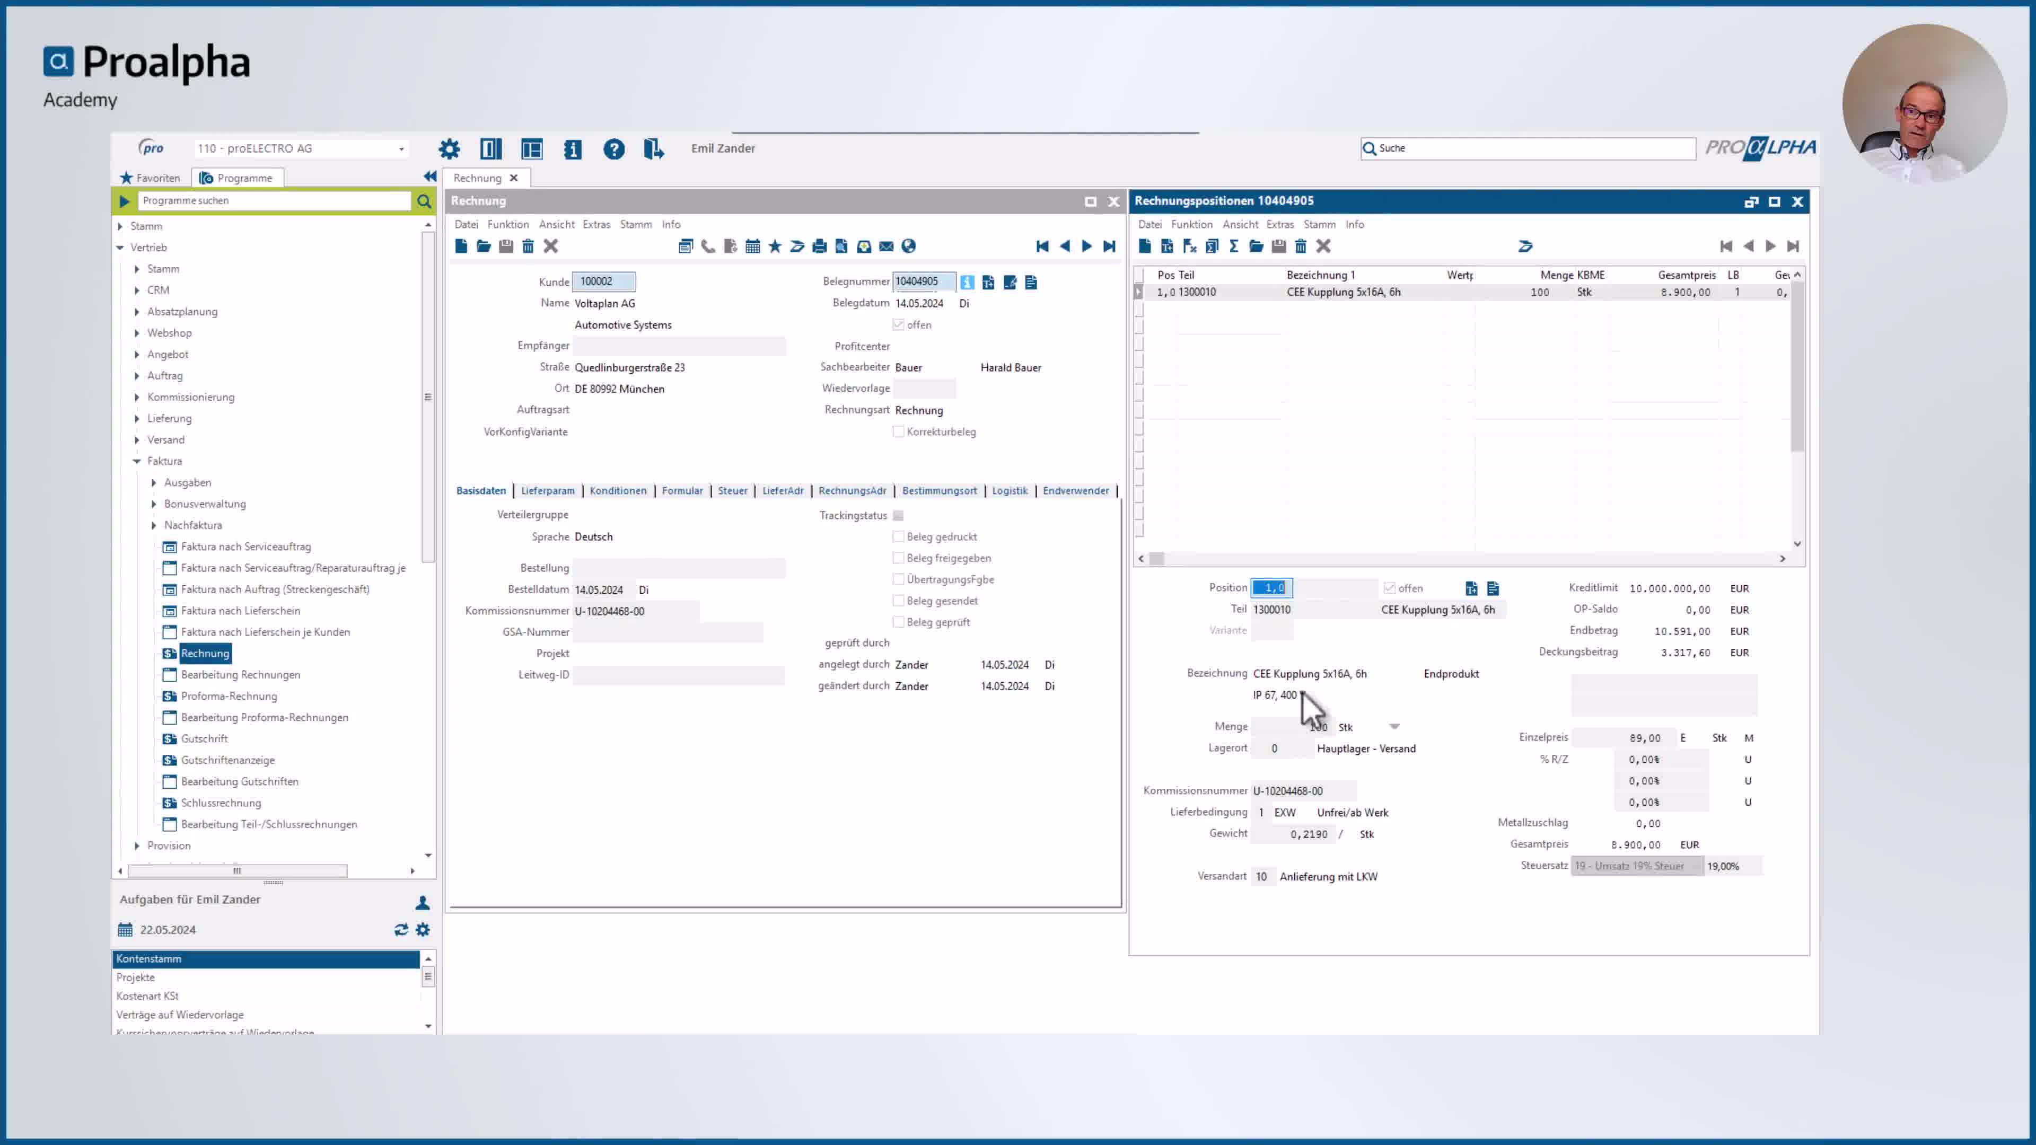Collapse sidebar with double-arrow icon
Viewport: 2036px width, 1145px height.
pos(430,176)
